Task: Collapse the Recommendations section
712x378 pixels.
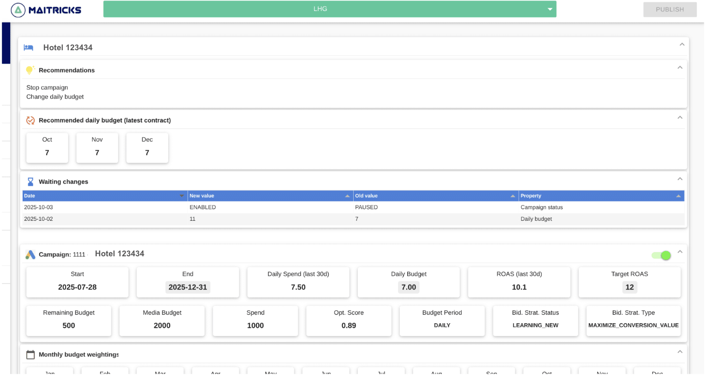Action: point(680,68)
